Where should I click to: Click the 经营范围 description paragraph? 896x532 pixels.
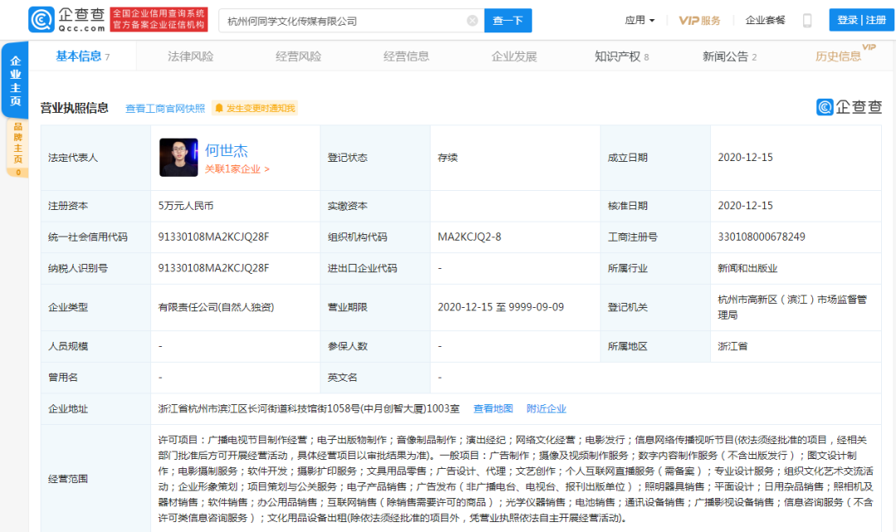coord(516,479)
